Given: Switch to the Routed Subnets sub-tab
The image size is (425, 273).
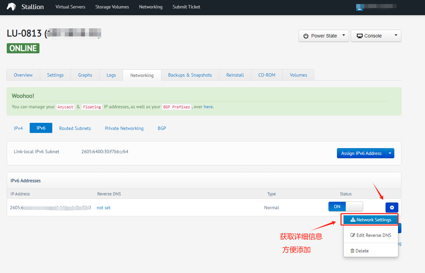Looking at the screenshot, I should click(75, 128).
